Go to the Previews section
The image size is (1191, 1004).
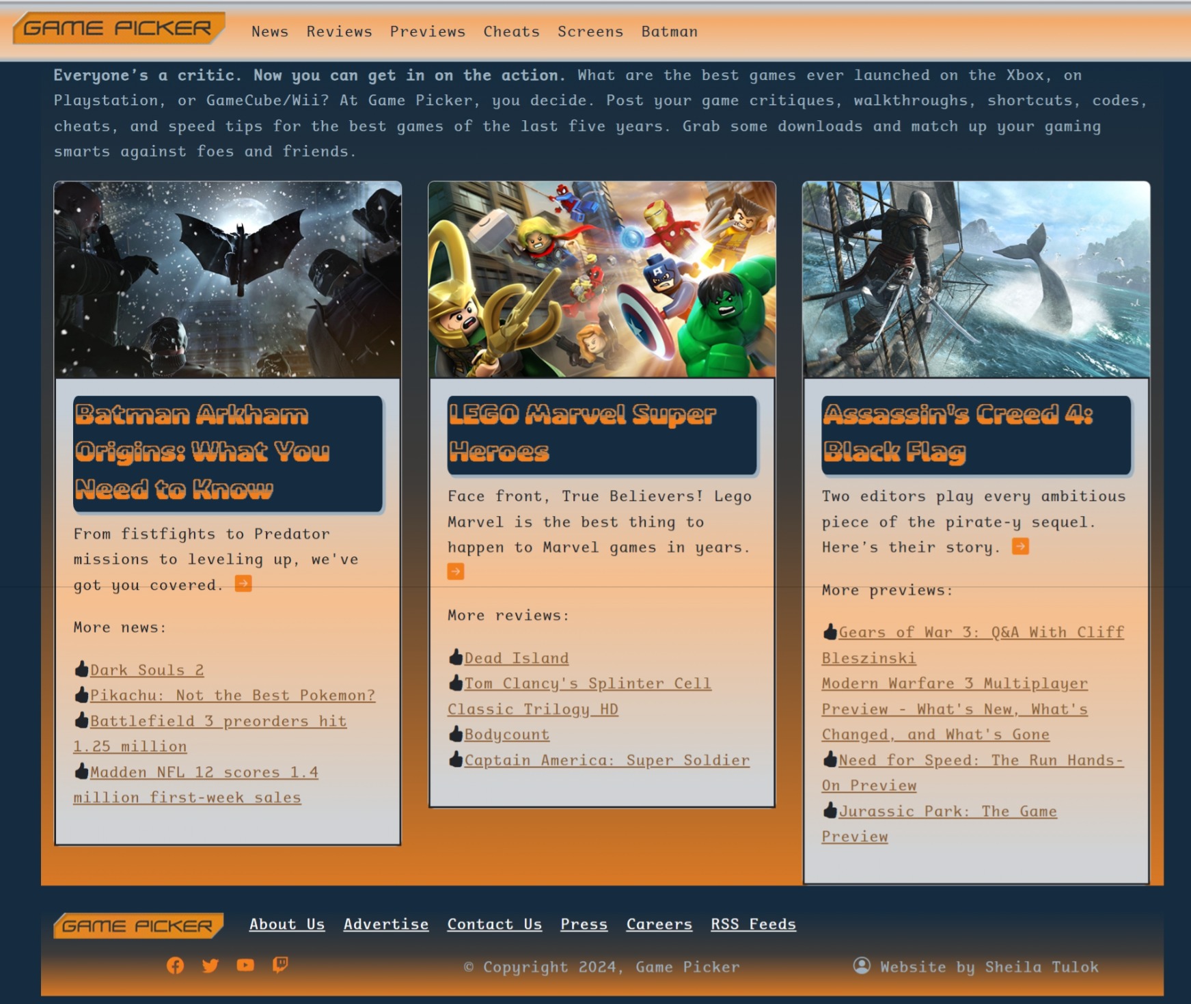click(428, 31)
